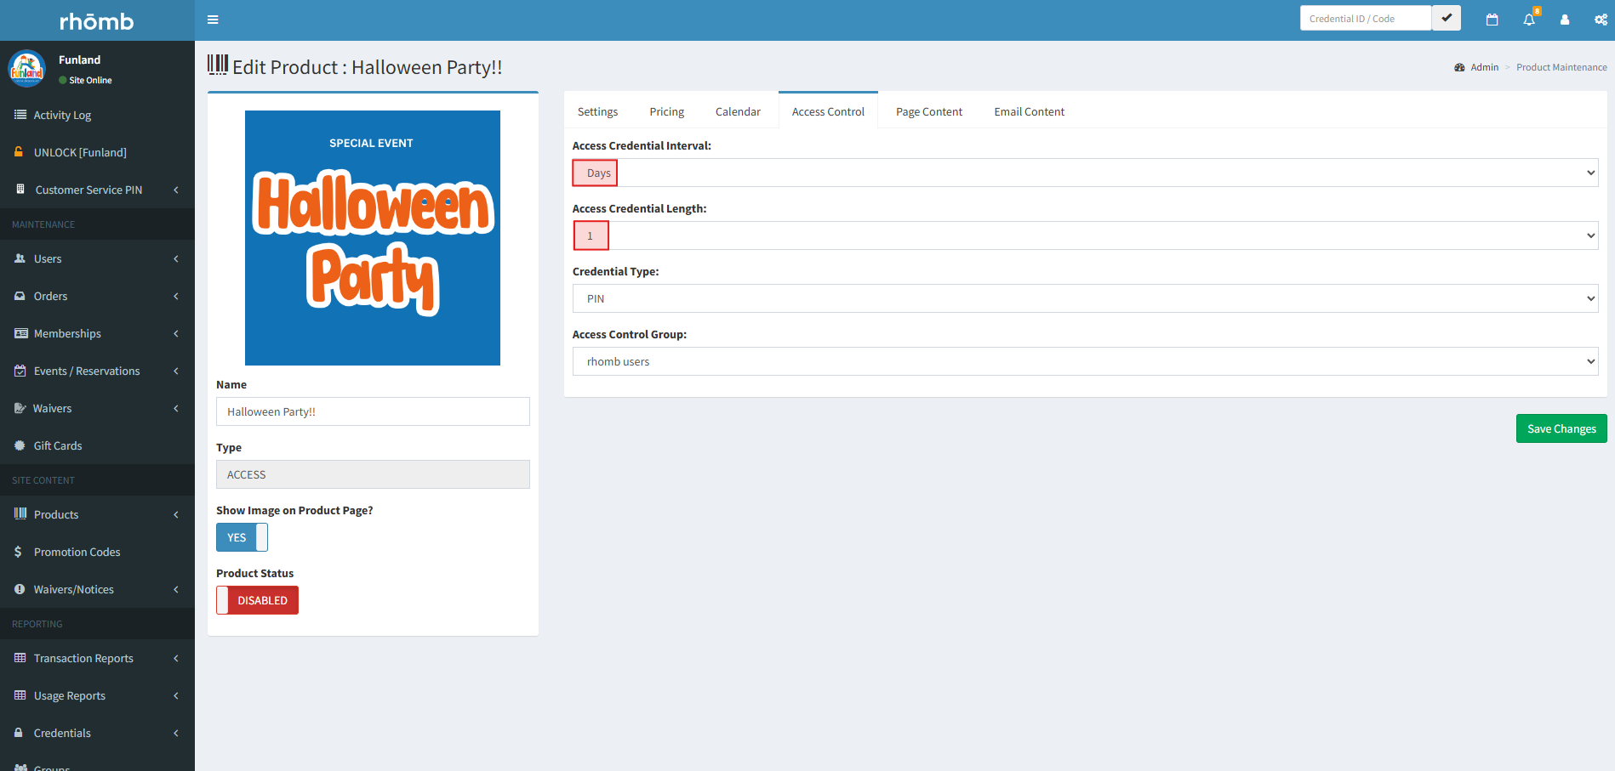Image resolution: width=1615 pixels, height=771 pixels.
Task: Click the checkmark credential submit button
Action: (1446, 18)
